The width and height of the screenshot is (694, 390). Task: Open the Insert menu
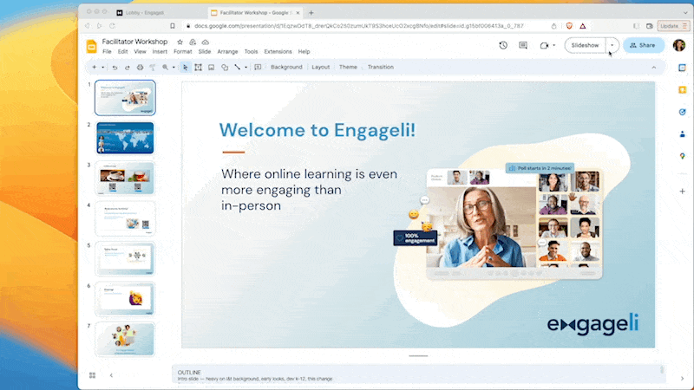point(160,52)
